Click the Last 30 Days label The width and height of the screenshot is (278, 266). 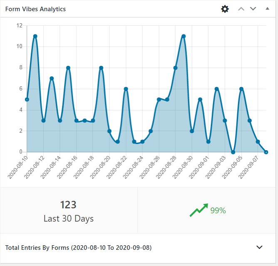[x=68, y=219]
